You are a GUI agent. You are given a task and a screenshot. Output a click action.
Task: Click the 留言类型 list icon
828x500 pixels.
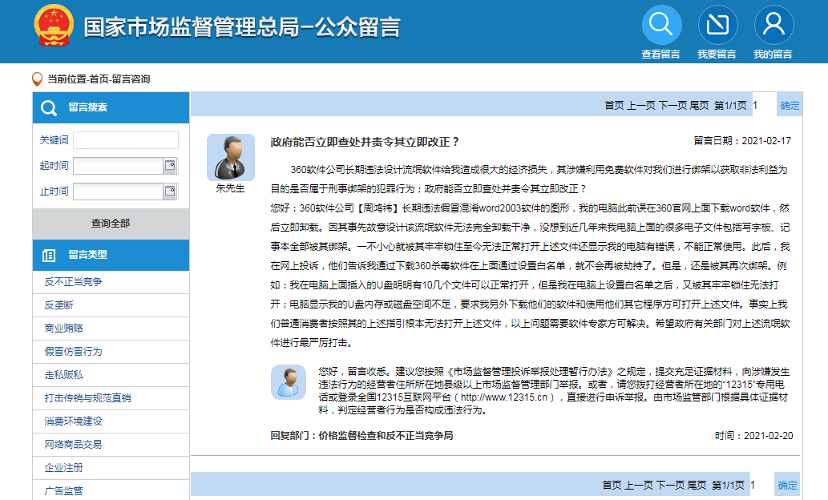click(49, 256)
